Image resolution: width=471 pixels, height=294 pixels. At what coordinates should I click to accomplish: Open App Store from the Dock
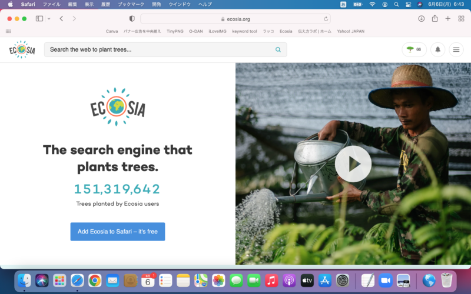(325, 281)
